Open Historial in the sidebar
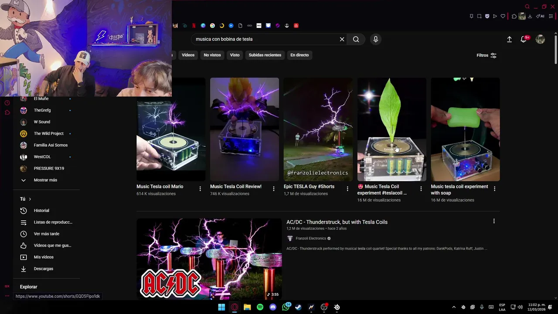 (41, 211)
